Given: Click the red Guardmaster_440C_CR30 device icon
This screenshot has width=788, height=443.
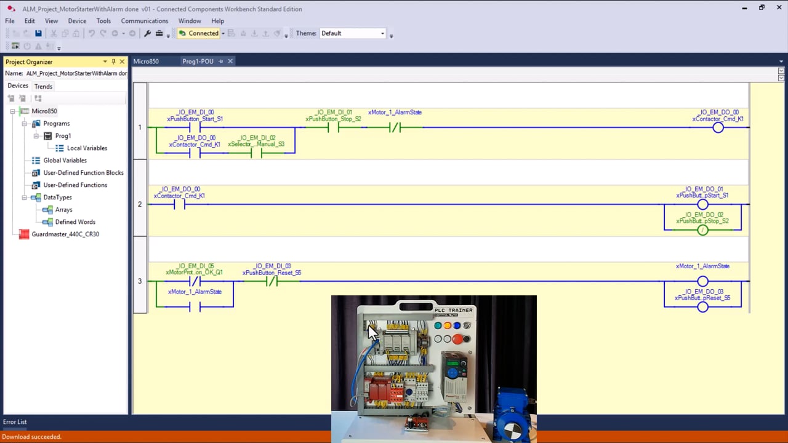Looking at the screenshot, I should tap(24, 234).
